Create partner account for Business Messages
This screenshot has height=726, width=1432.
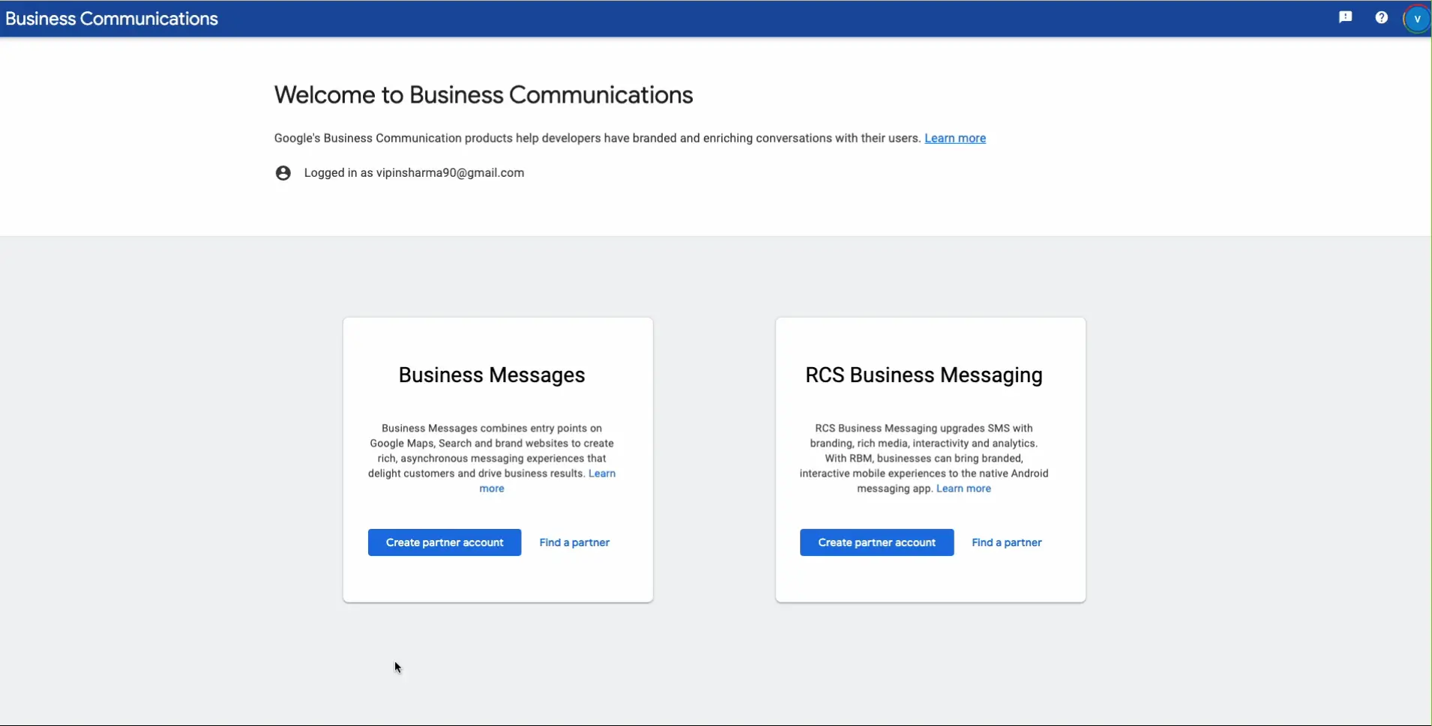point(445,542)
